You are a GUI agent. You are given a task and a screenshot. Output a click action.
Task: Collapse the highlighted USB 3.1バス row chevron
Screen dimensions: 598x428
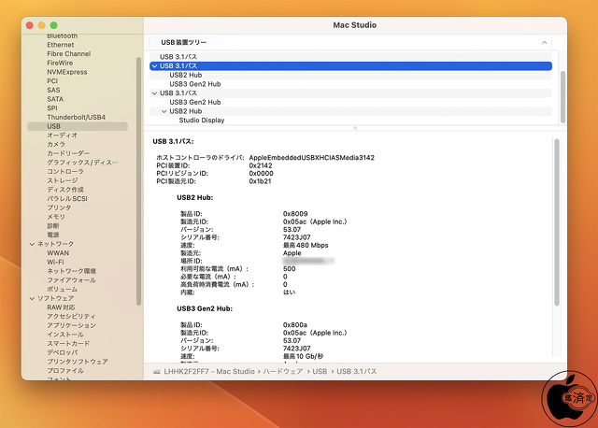click(154, 66)
